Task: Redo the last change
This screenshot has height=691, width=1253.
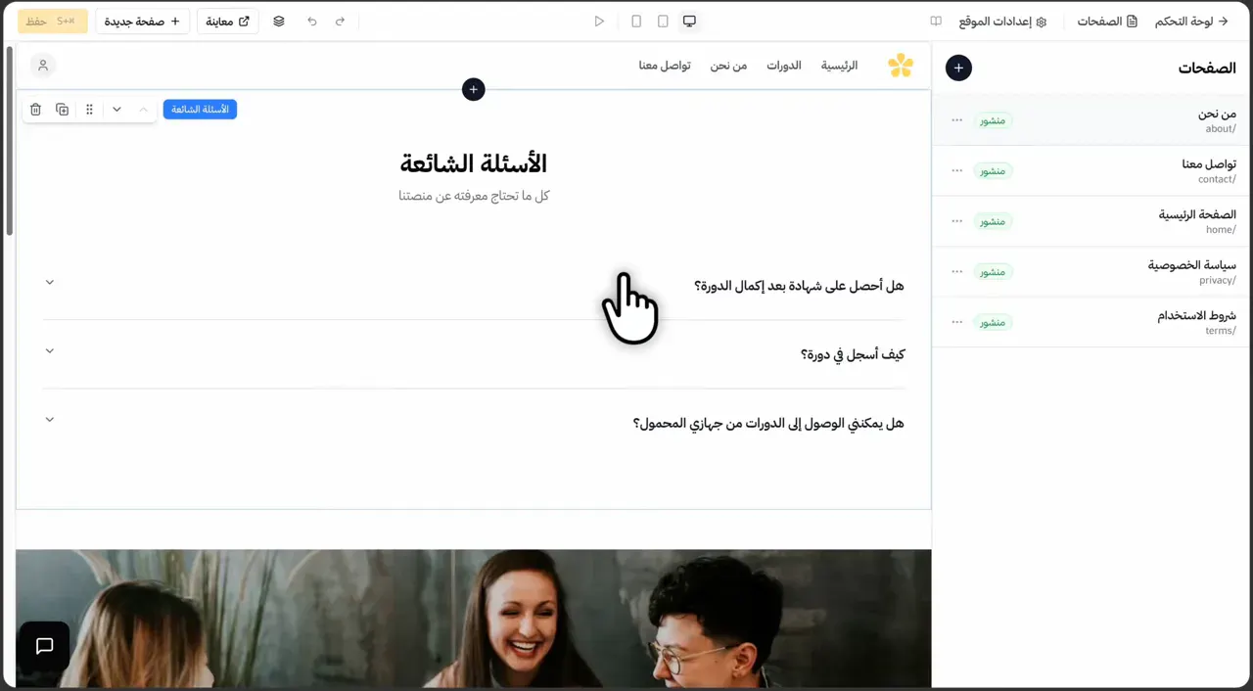Action: point(340,21)
